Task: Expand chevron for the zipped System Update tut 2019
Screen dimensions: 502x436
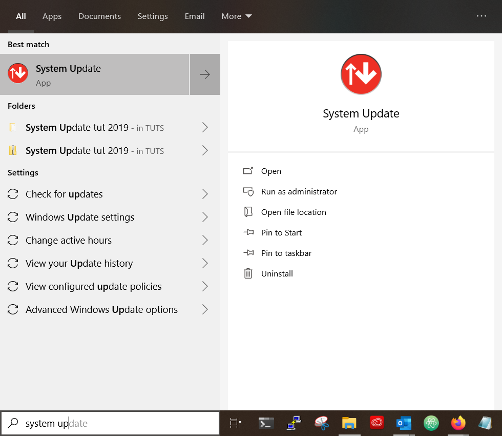Action: coord(205,151)
